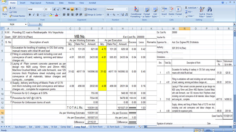Click the zoom in plus button

click(234, 130)
